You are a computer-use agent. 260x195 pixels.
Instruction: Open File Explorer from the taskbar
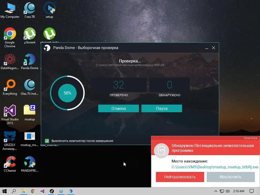(23, 191)
